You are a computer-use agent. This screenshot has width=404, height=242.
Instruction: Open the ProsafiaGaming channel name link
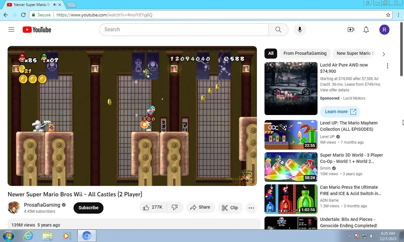tap(42, 205)
